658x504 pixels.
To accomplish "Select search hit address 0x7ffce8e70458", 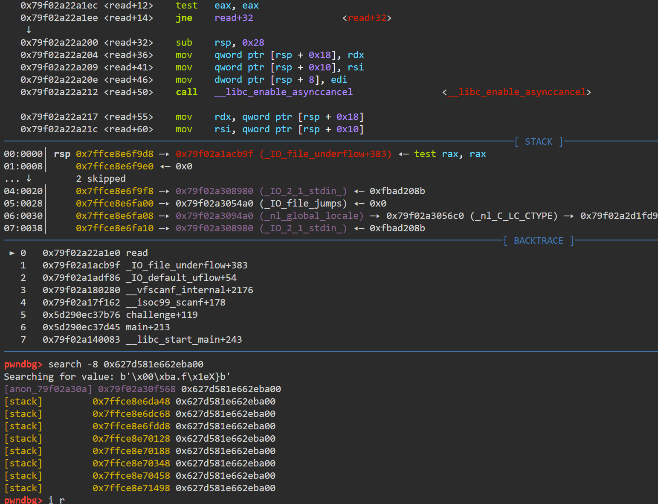I will [131, 476].
